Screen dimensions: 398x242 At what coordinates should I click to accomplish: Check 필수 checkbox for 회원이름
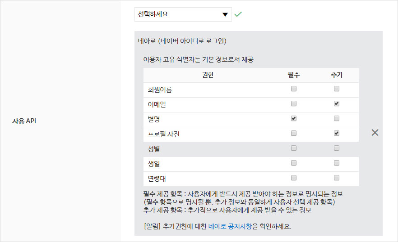click(x=294, y=89)
